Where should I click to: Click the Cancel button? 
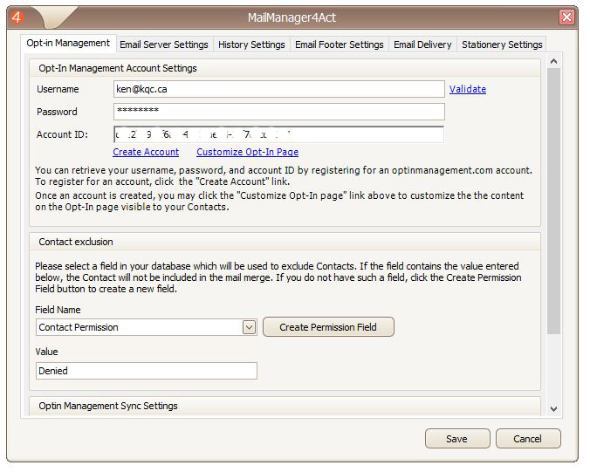528,439
